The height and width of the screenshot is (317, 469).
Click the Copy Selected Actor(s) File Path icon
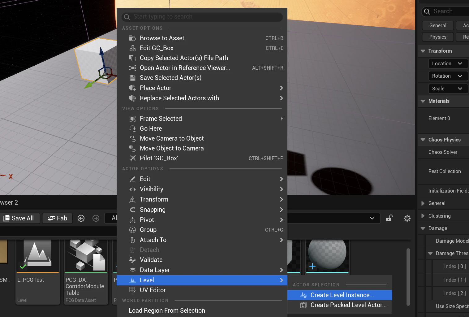[x=132, y=58]
